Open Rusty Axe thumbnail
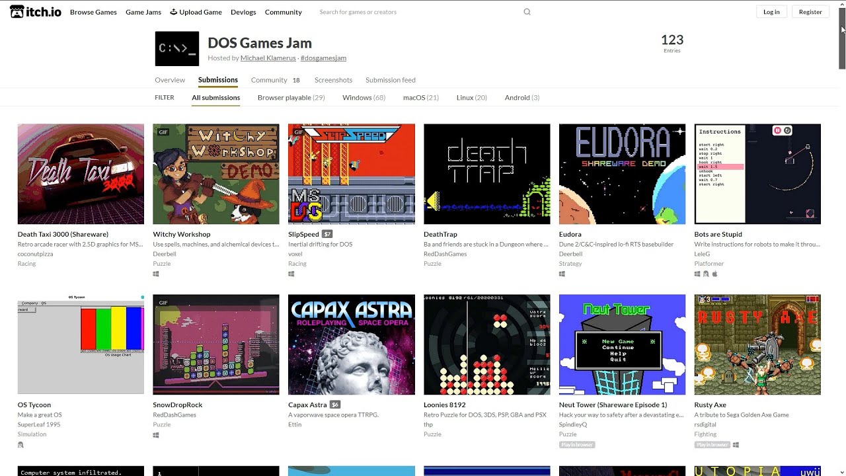This screenshot has height=476, width=846. (x=757, y=344)
